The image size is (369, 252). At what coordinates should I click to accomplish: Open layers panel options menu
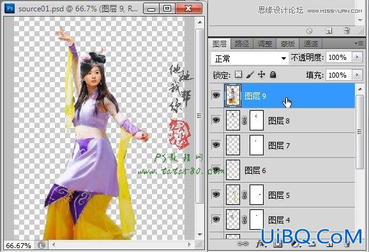[359, 43]
